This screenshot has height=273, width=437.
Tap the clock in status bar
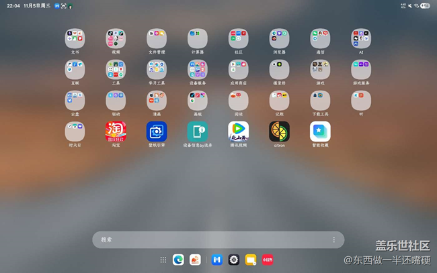[x=13, y=5]
